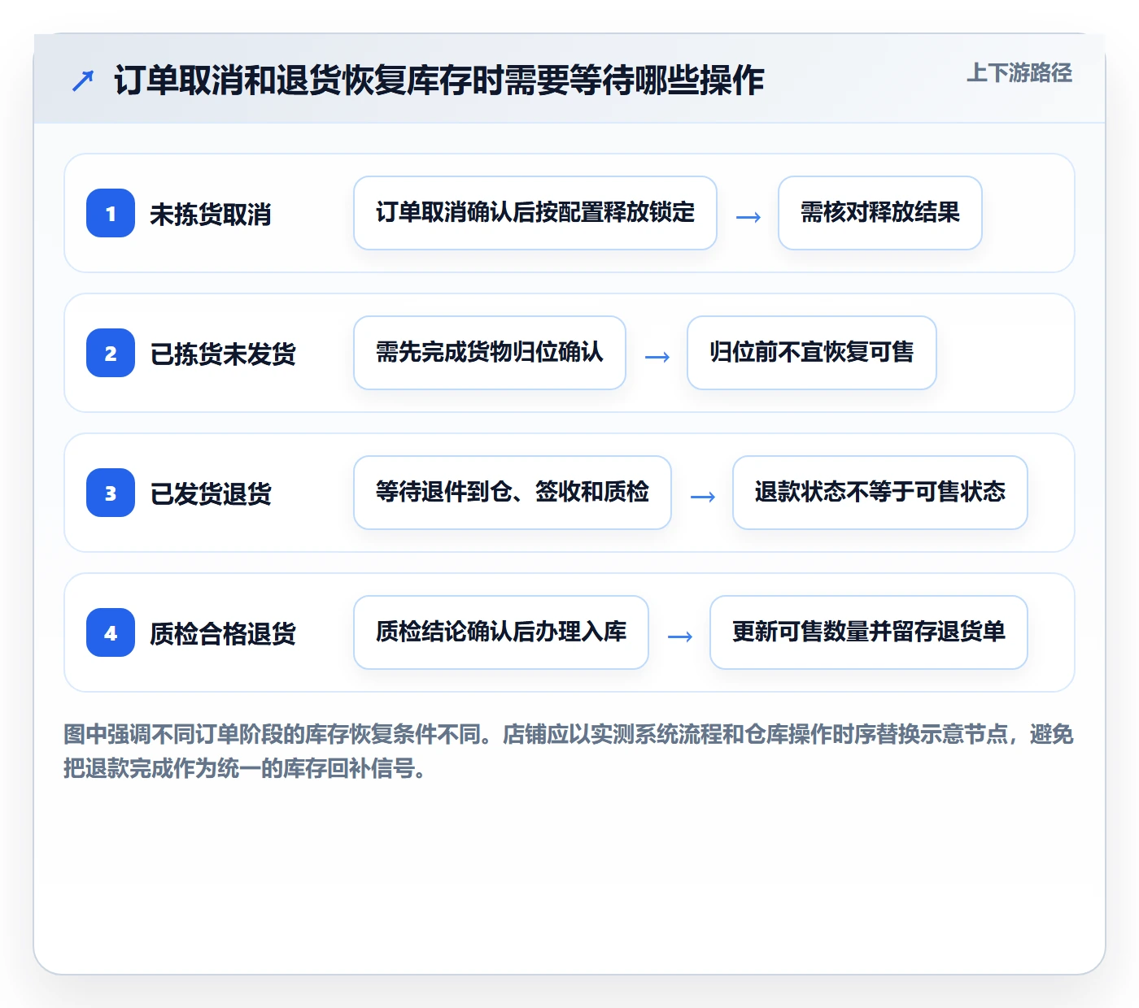Click the 更新可售数量并留存退货单 node
This screenshot has height=1008, width=1139.
click(869, 632)
